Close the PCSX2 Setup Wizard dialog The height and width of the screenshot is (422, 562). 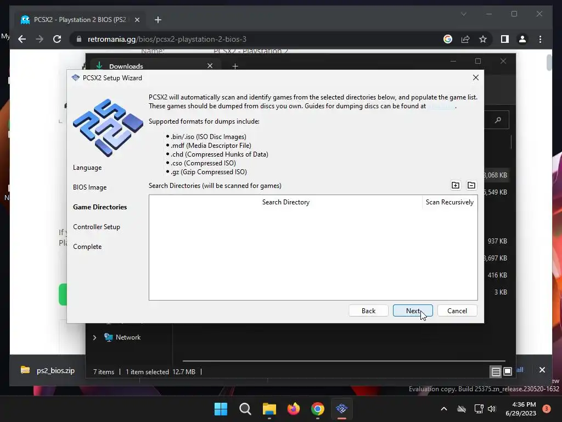476,77
